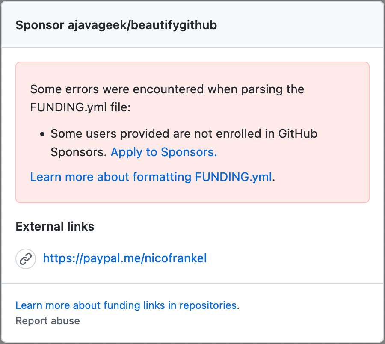Click the "FUNDING.yml file:" text line
385x344 pixels.
80,107
